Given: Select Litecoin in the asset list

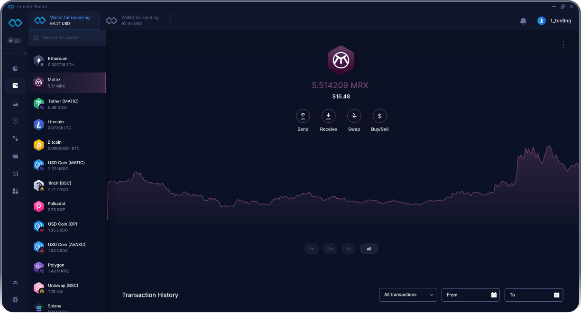Looking at the screenshot, I should 67,125.
